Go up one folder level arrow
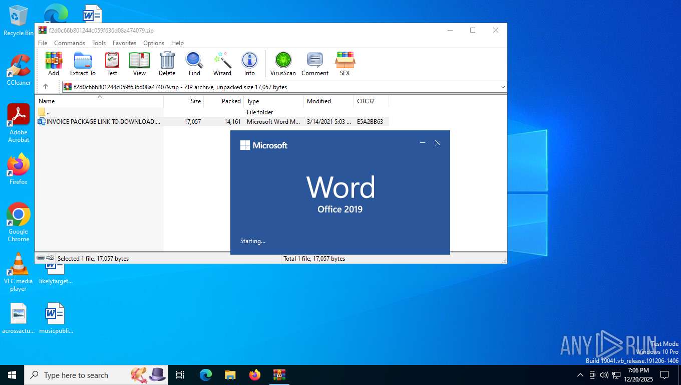The height and width of the screenshot is (385, 681). [46, 87]
